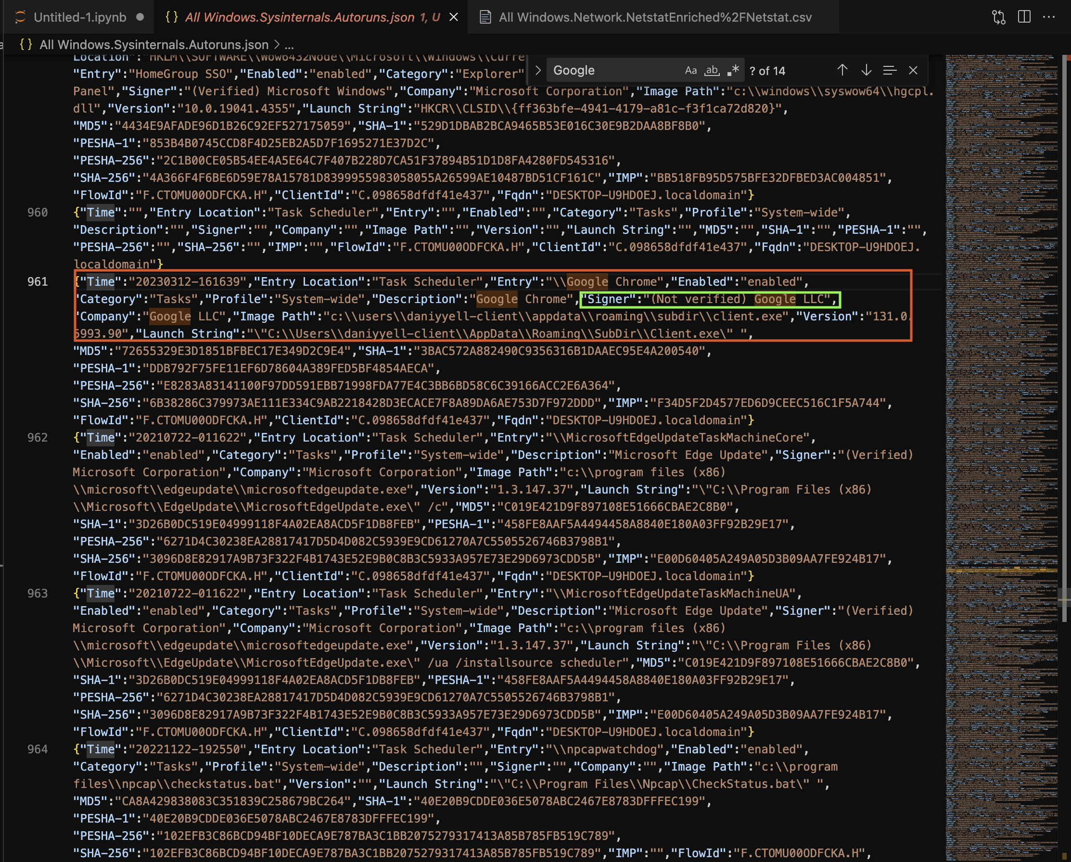Toggle the Replace row in find widget

click(x=538, y=71)
